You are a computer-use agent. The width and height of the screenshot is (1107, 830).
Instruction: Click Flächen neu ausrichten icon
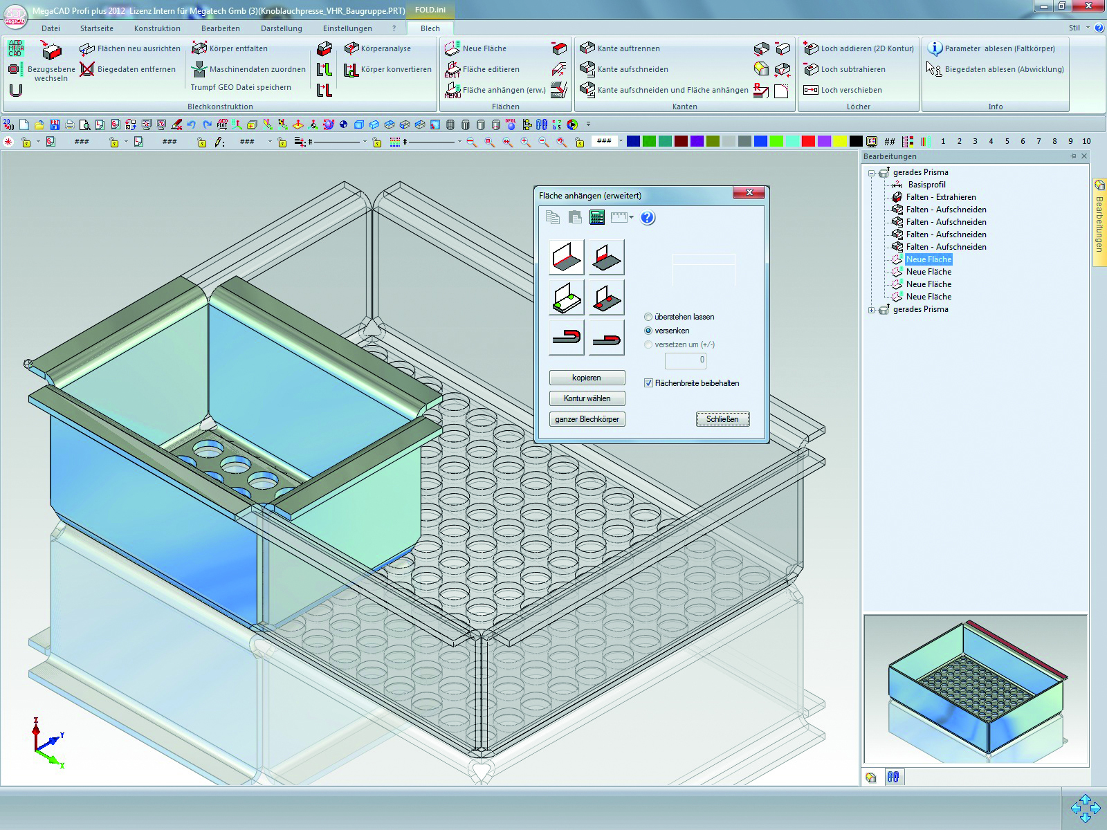pos(86,48)
